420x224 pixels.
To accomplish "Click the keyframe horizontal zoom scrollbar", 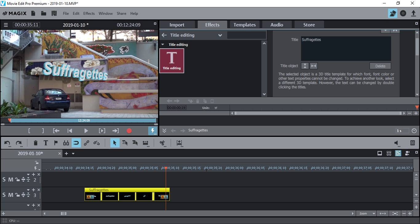I will pyautogui.click(x=318, y=113).
